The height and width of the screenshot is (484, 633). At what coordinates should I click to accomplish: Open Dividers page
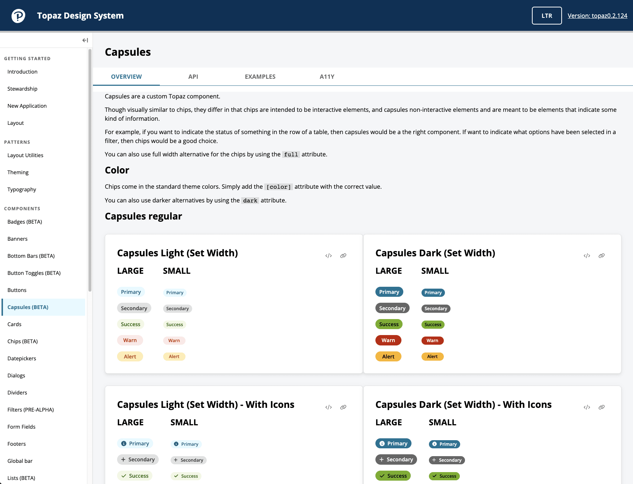pyautogui.click(x=43, y=393)
